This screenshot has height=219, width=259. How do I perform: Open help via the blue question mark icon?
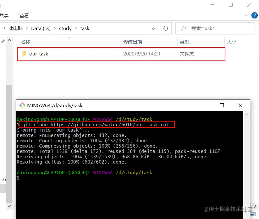tap(255, 15)
